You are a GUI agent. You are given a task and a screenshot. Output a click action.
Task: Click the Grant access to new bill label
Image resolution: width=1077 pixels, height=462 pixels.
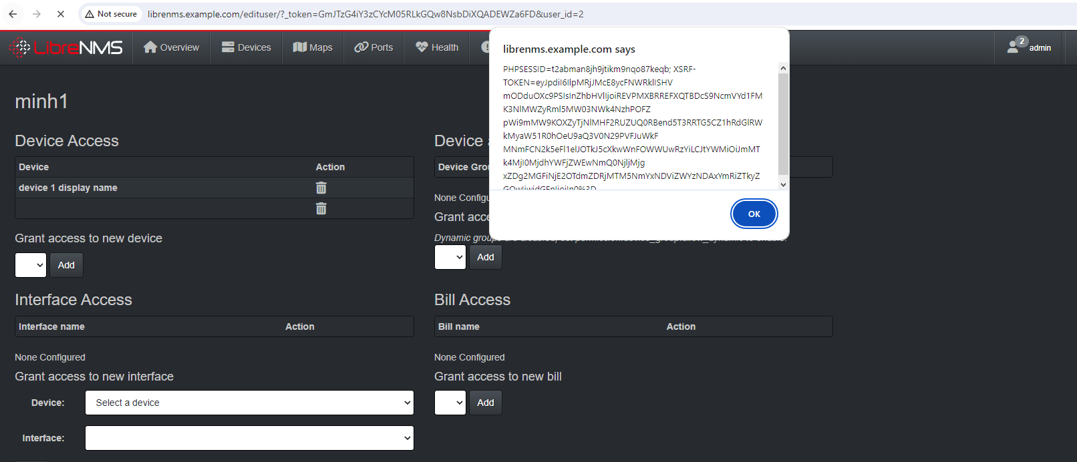click(x=498, y=377)
